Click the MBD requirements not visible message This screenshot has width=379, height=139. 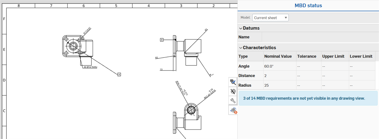click(308, 98)
